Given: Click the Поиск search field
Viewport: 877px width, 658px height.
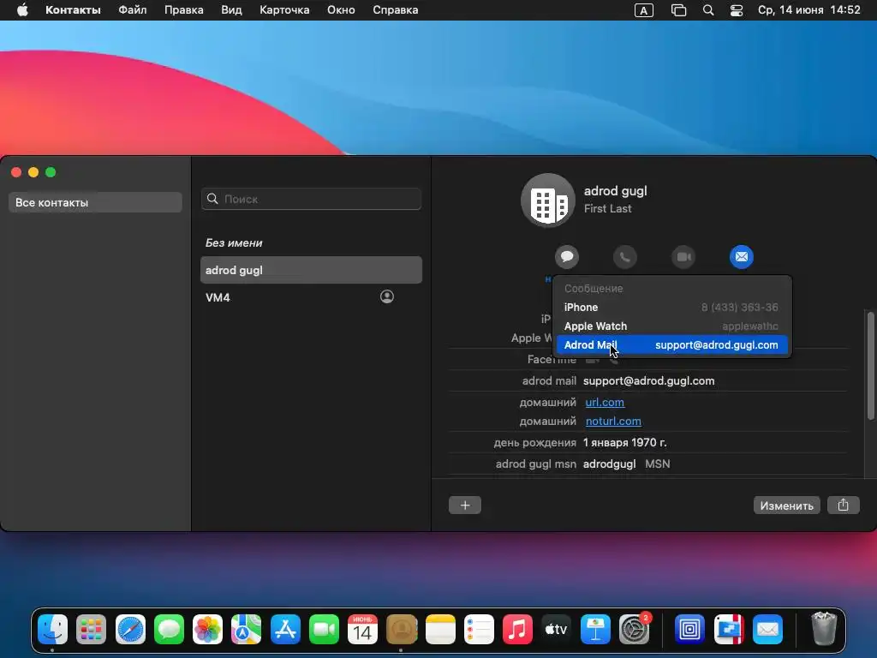Looking at the screenshot, I should [x=311, y=199].
